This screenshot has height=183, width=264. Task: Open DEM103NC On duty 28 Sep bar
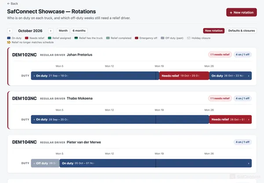pos(120,119)
